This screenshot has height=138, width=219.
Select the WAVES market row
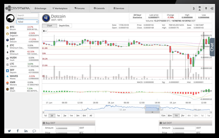(22, 77)
